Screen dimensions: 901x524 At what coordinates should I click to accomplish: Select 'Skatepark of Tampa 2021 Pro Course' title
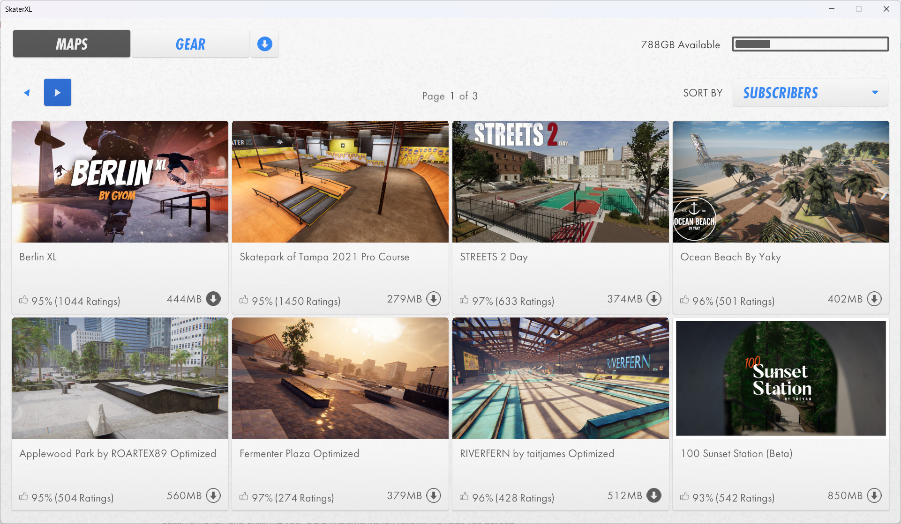coord(324,257)
